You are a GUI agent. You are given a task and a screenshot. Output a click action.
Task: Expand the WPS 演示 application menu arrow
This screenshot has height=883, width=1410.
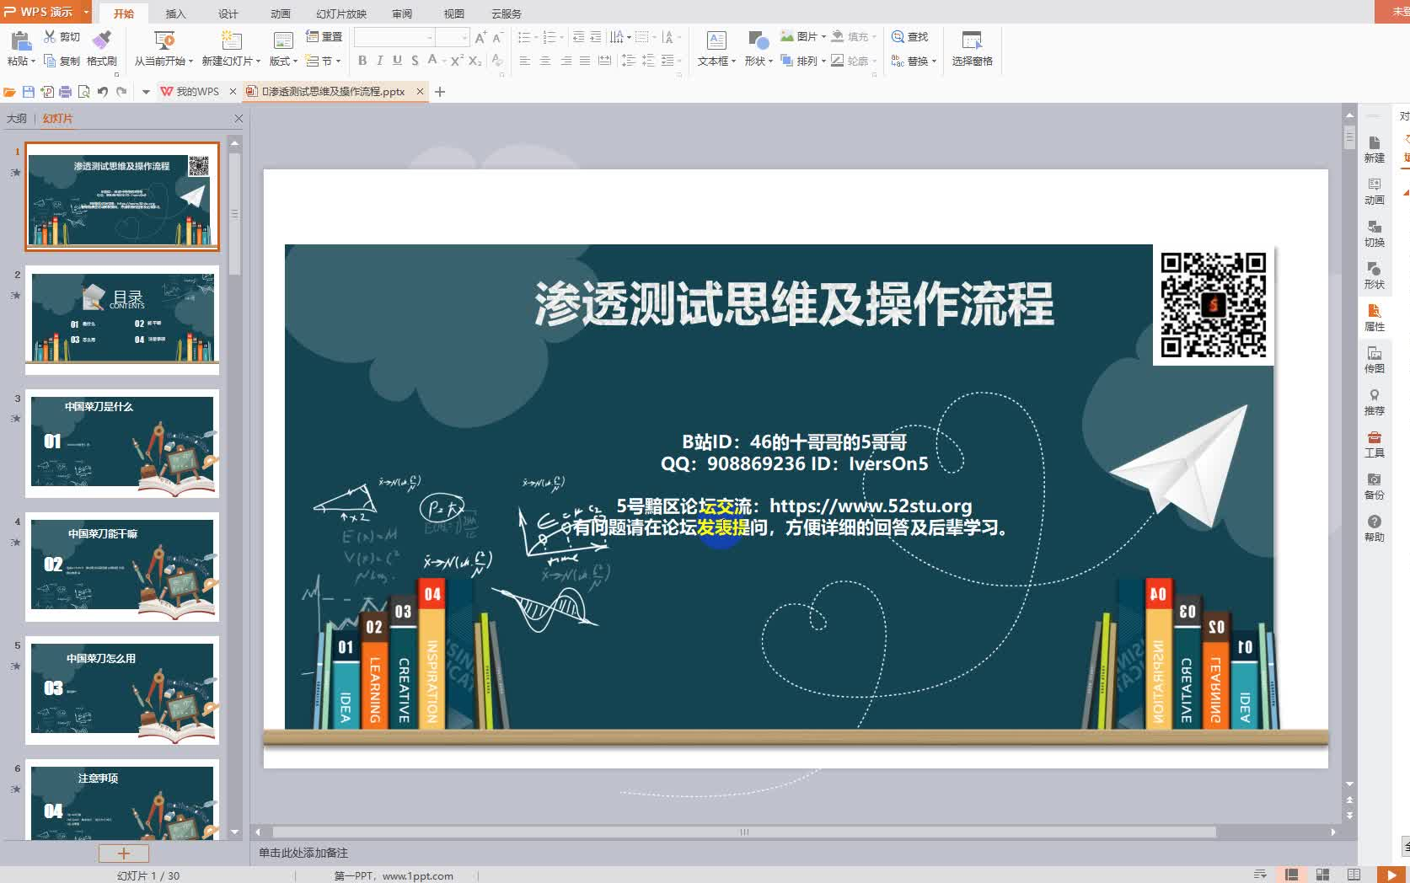pos(86,12)
